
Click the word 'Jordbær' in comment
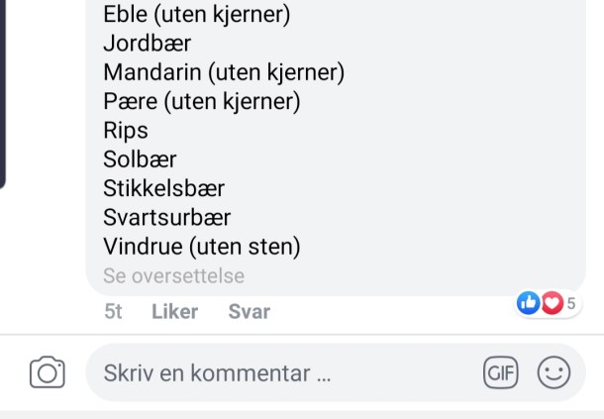[147, 44]
